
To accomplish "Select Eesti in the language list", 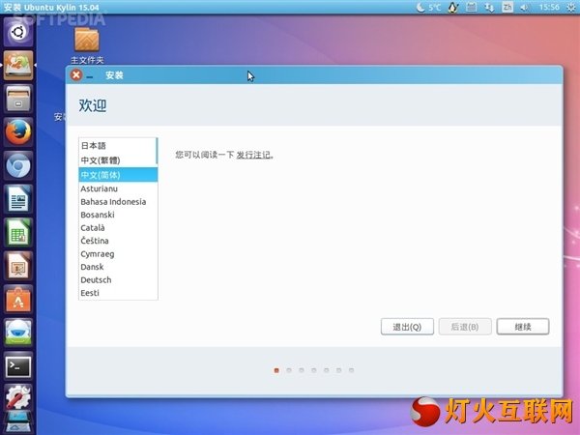I will tap(118, 293).
